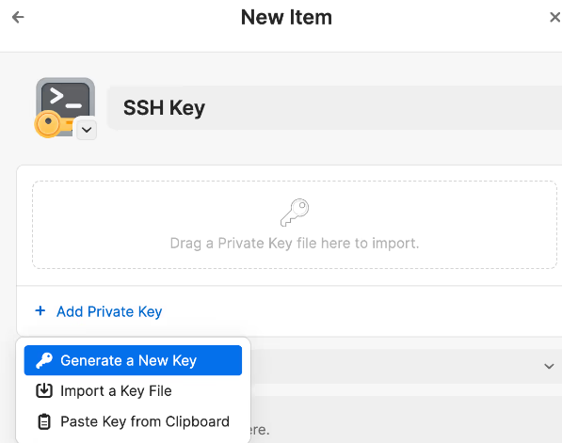Viewport: 562px width, 443px height.
Task: Click the gray collapsed section row
Action: [401, 366]
